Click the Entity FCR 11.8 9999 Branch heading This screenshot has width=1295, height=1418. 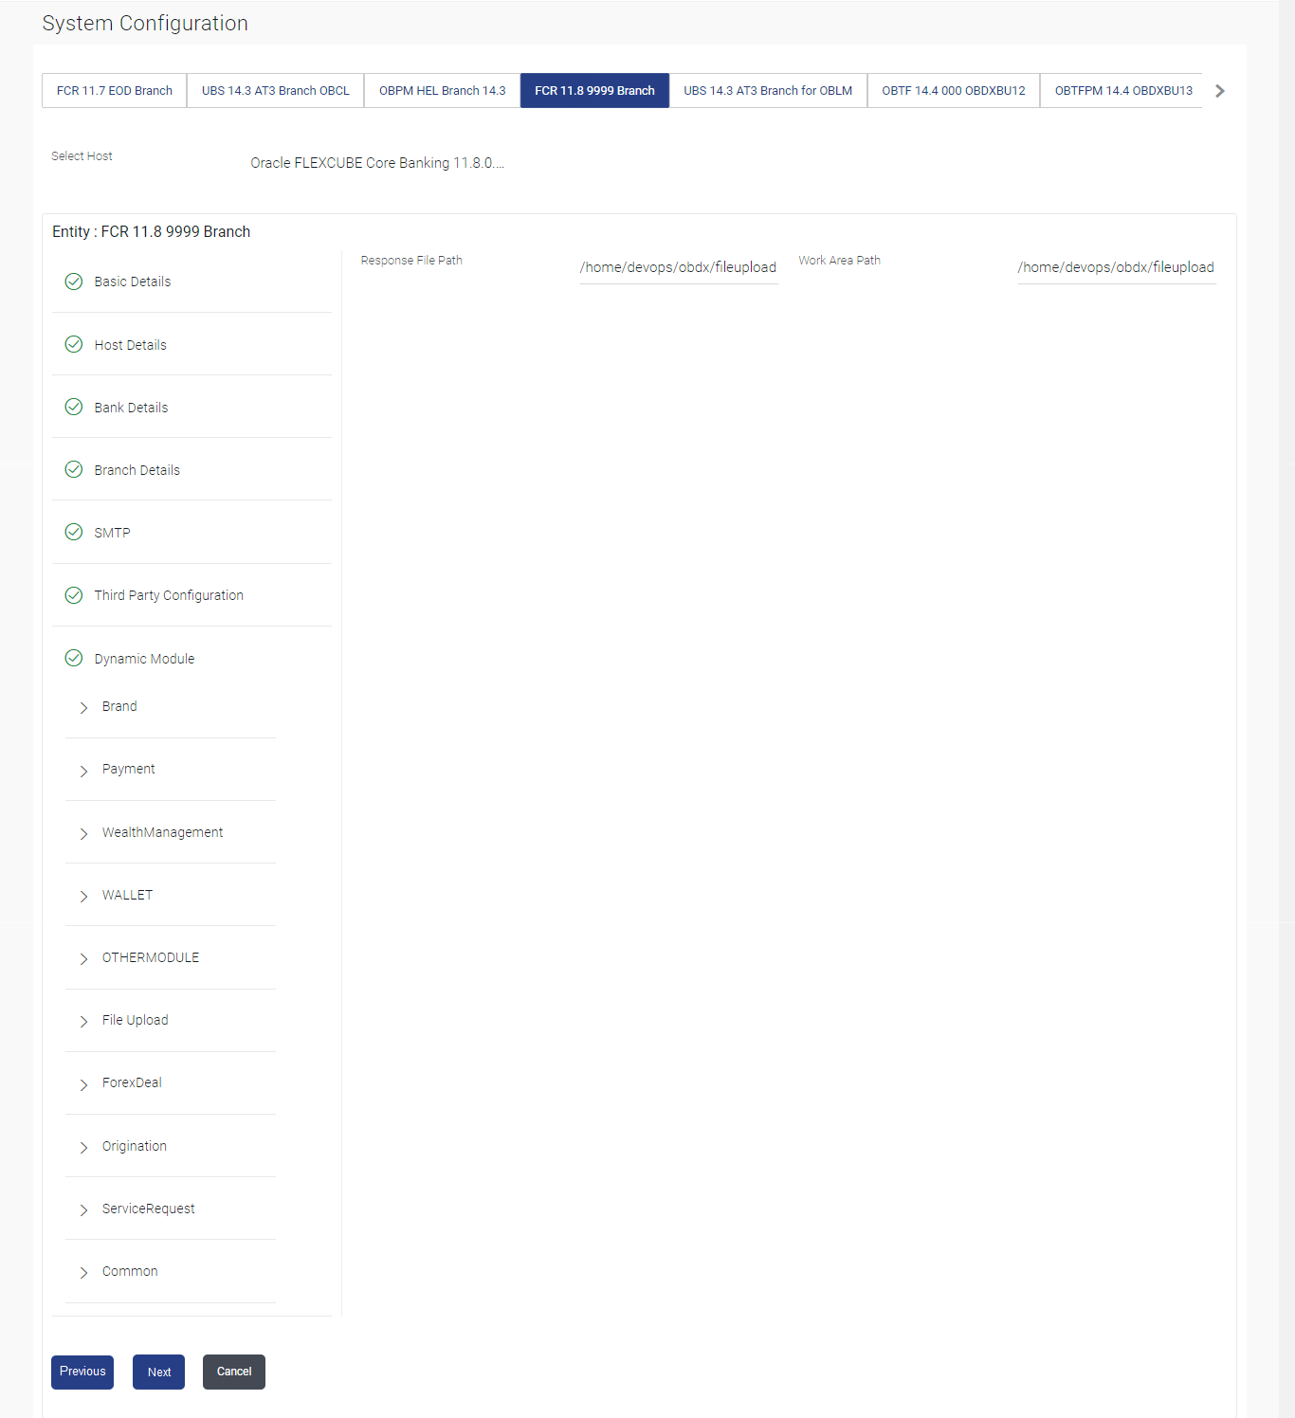click(x=152, y=232)
